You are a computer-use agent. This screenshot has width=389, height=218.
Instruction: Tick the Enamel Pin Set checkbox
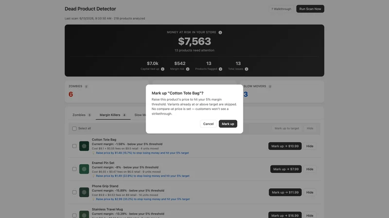[74, 169]
